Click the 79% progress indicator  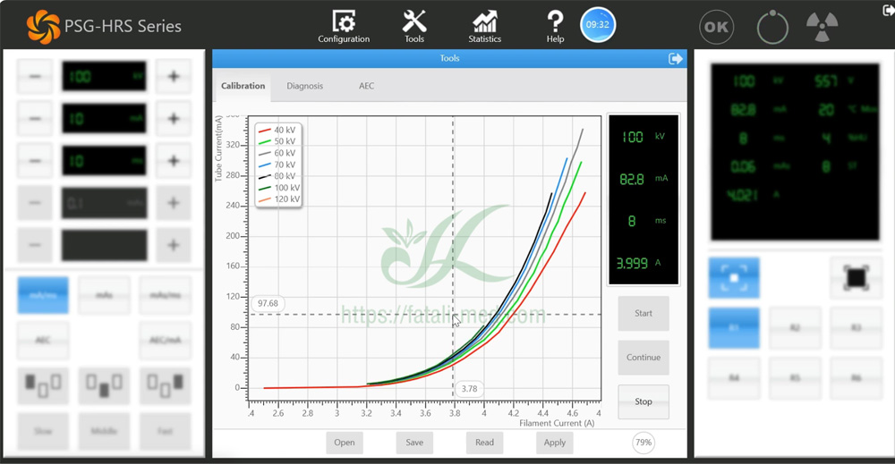click(x=644, y=443)
